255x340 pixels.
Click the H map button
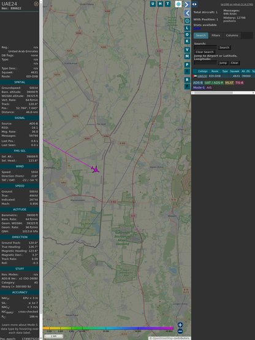pyautogui.click(x=160, y=4)
